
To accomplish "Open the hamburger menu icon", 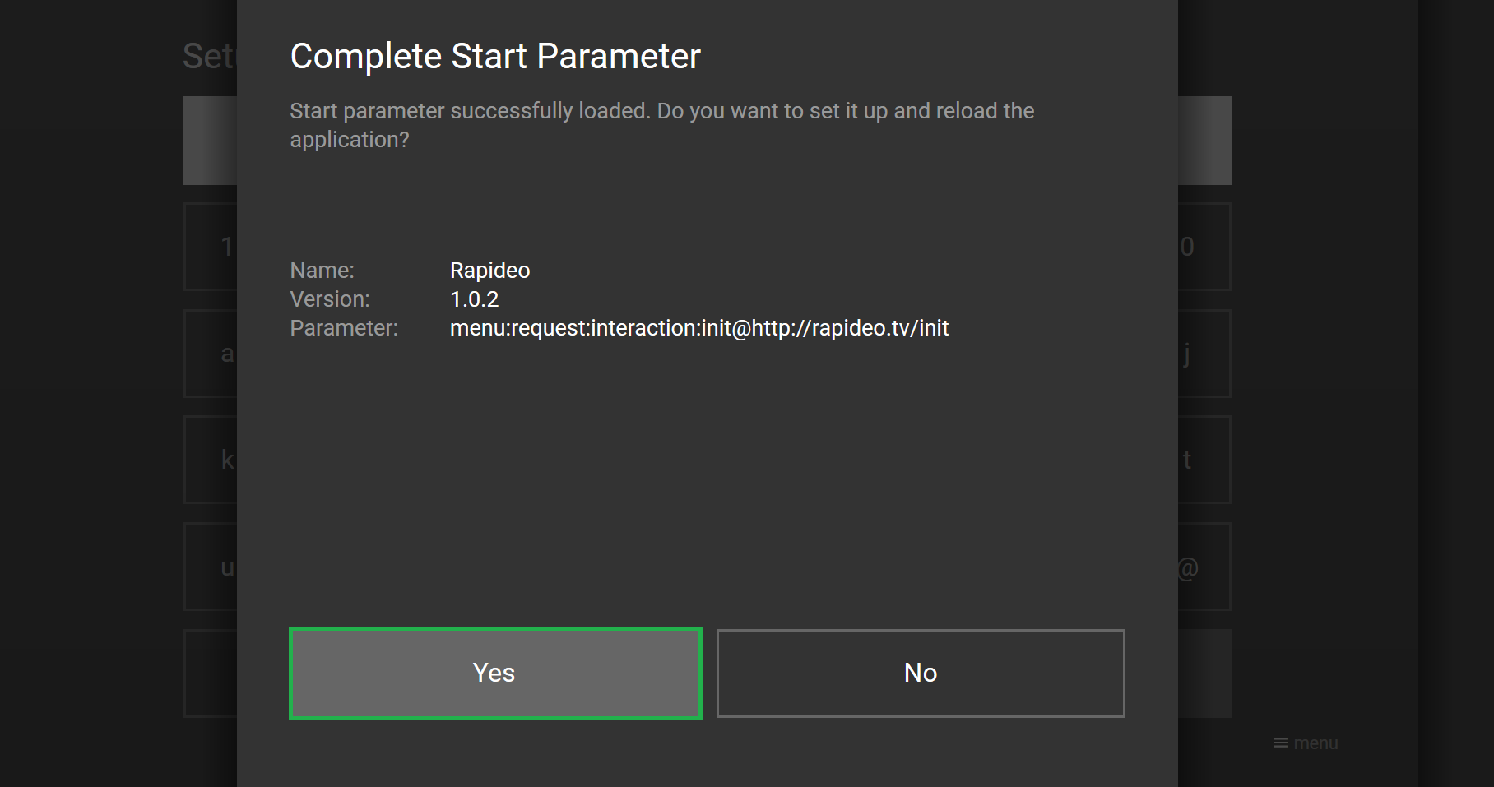I will pos(1280,743).
